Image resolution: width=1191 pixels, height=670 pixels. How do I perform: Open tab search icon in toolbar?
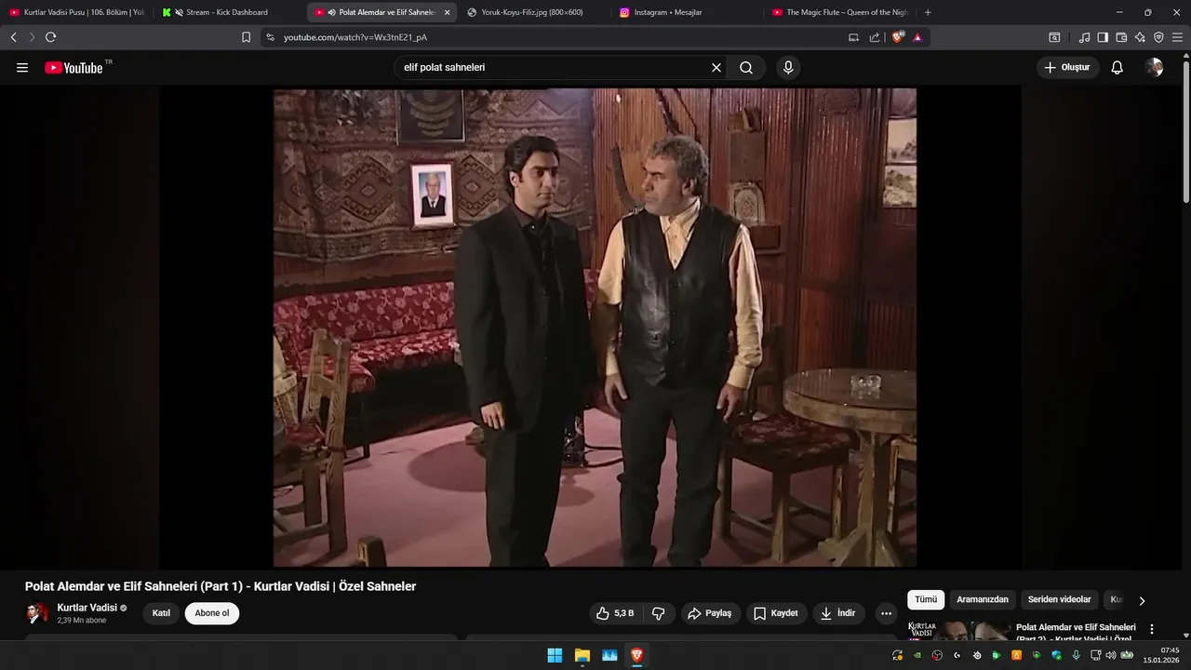pyautogui.click(x=1054, y=37)
